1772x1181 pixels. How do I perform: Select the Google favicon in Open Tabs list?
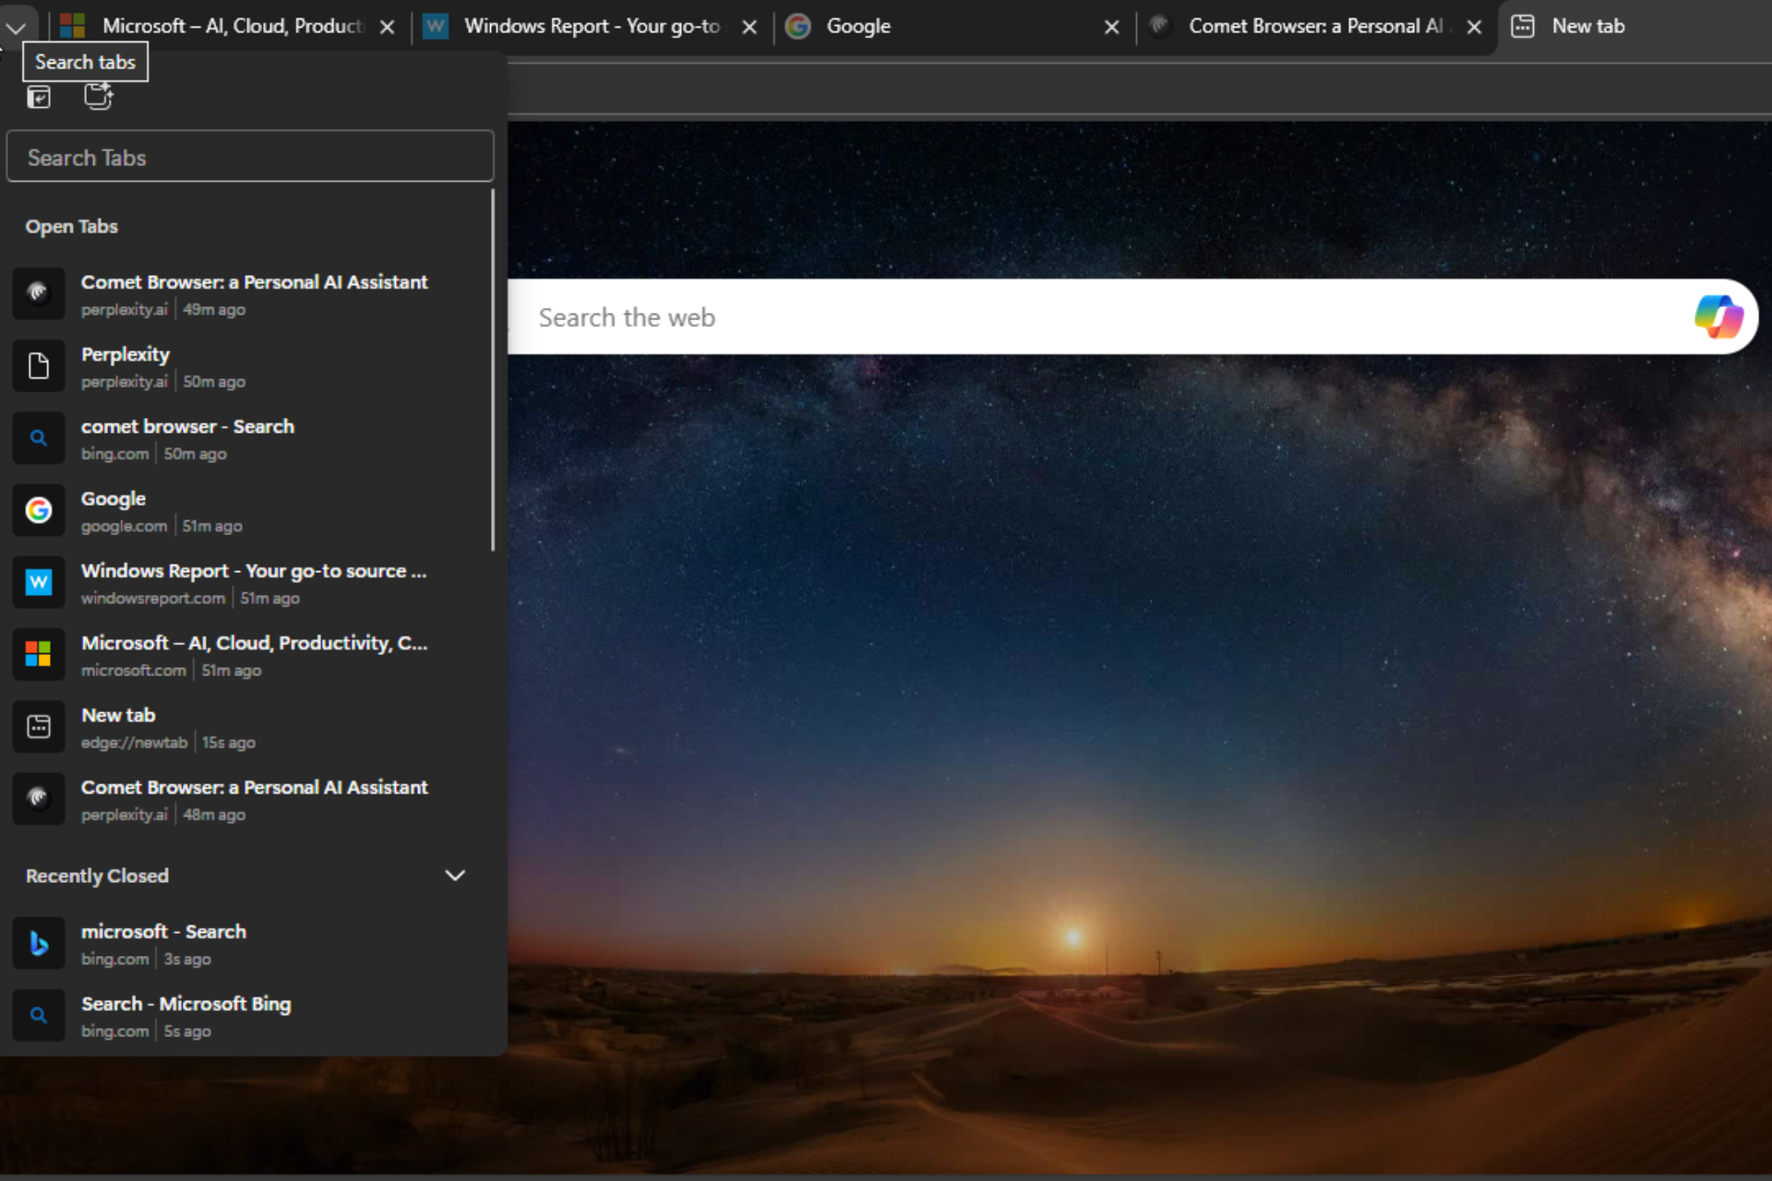38,510
